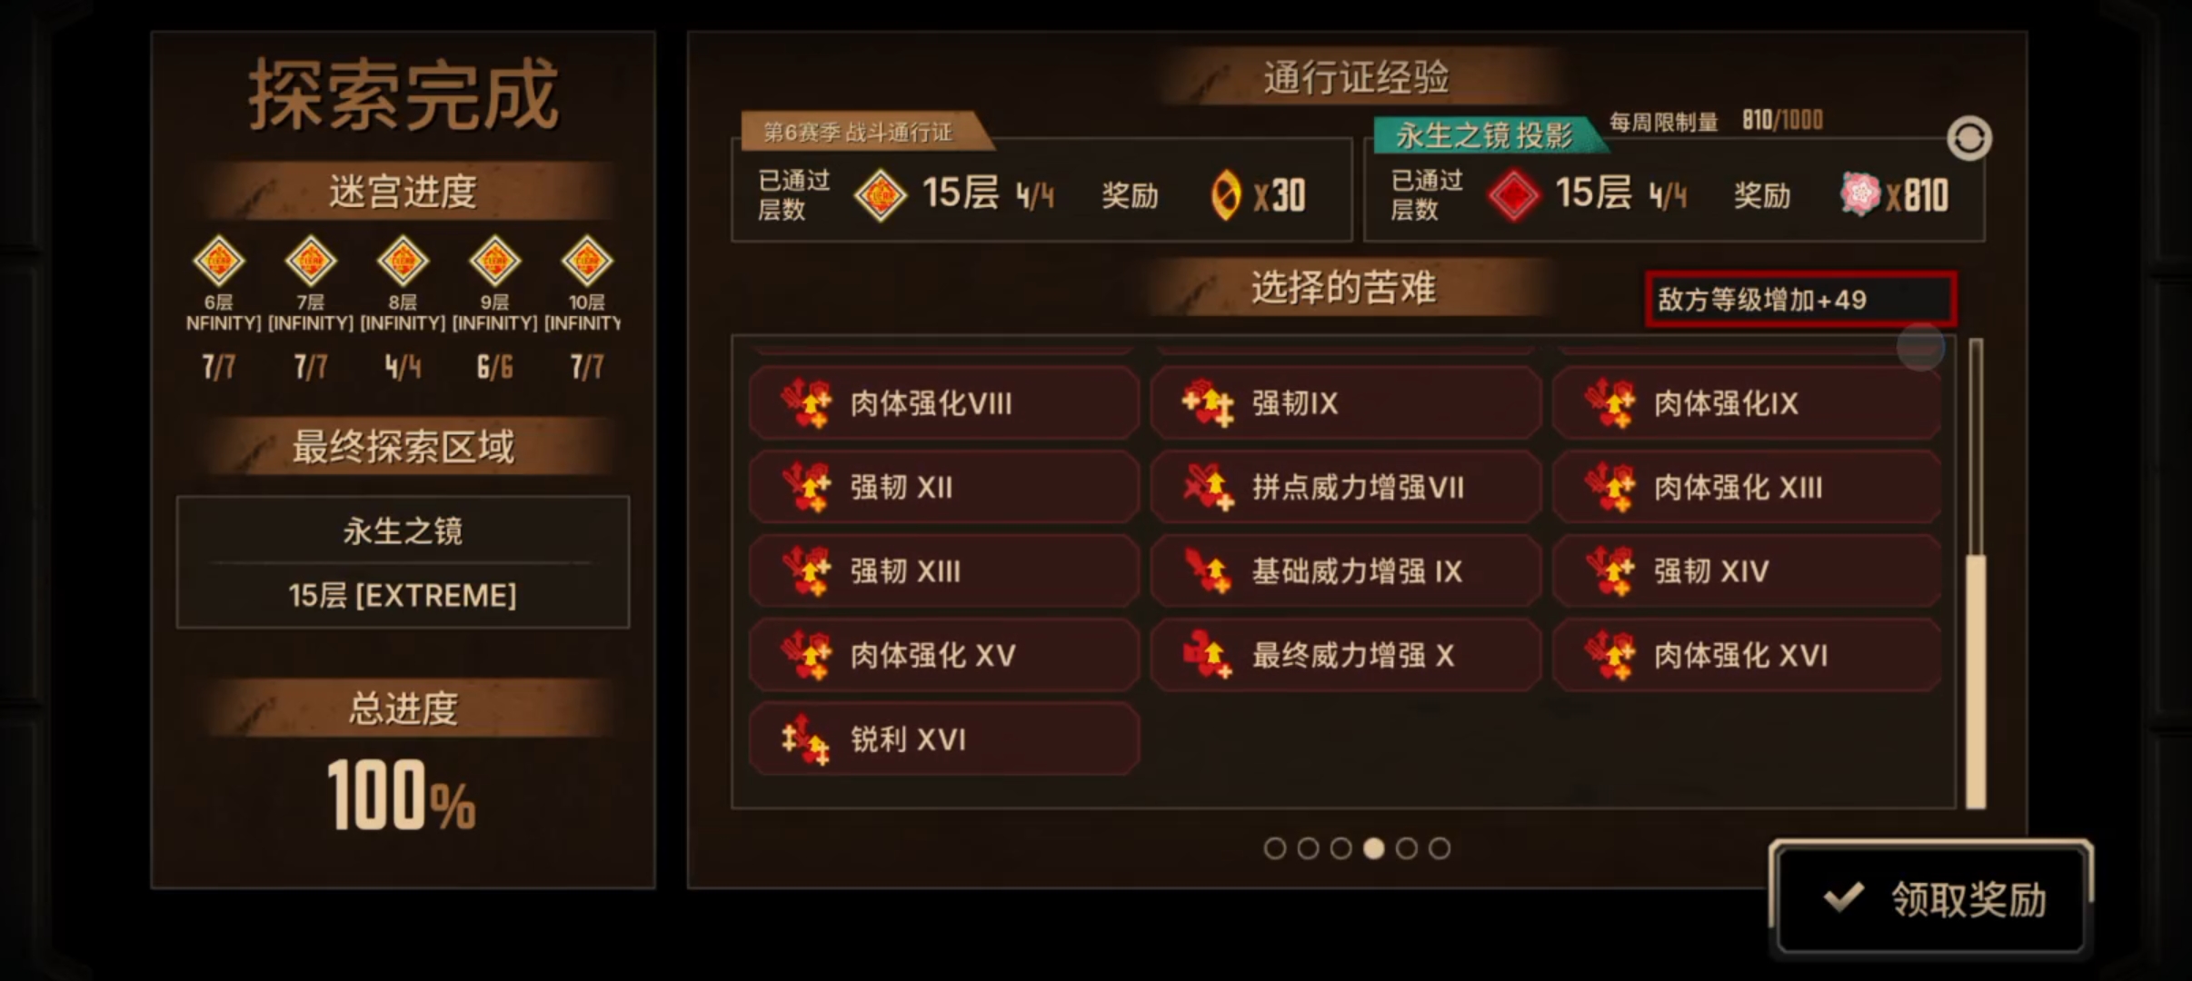The width and height of the screenshot is (2192, 981).
Task: Select the 强韧 XIV affliction entry
Action: pyautogui.click(x=1748, y=571)
